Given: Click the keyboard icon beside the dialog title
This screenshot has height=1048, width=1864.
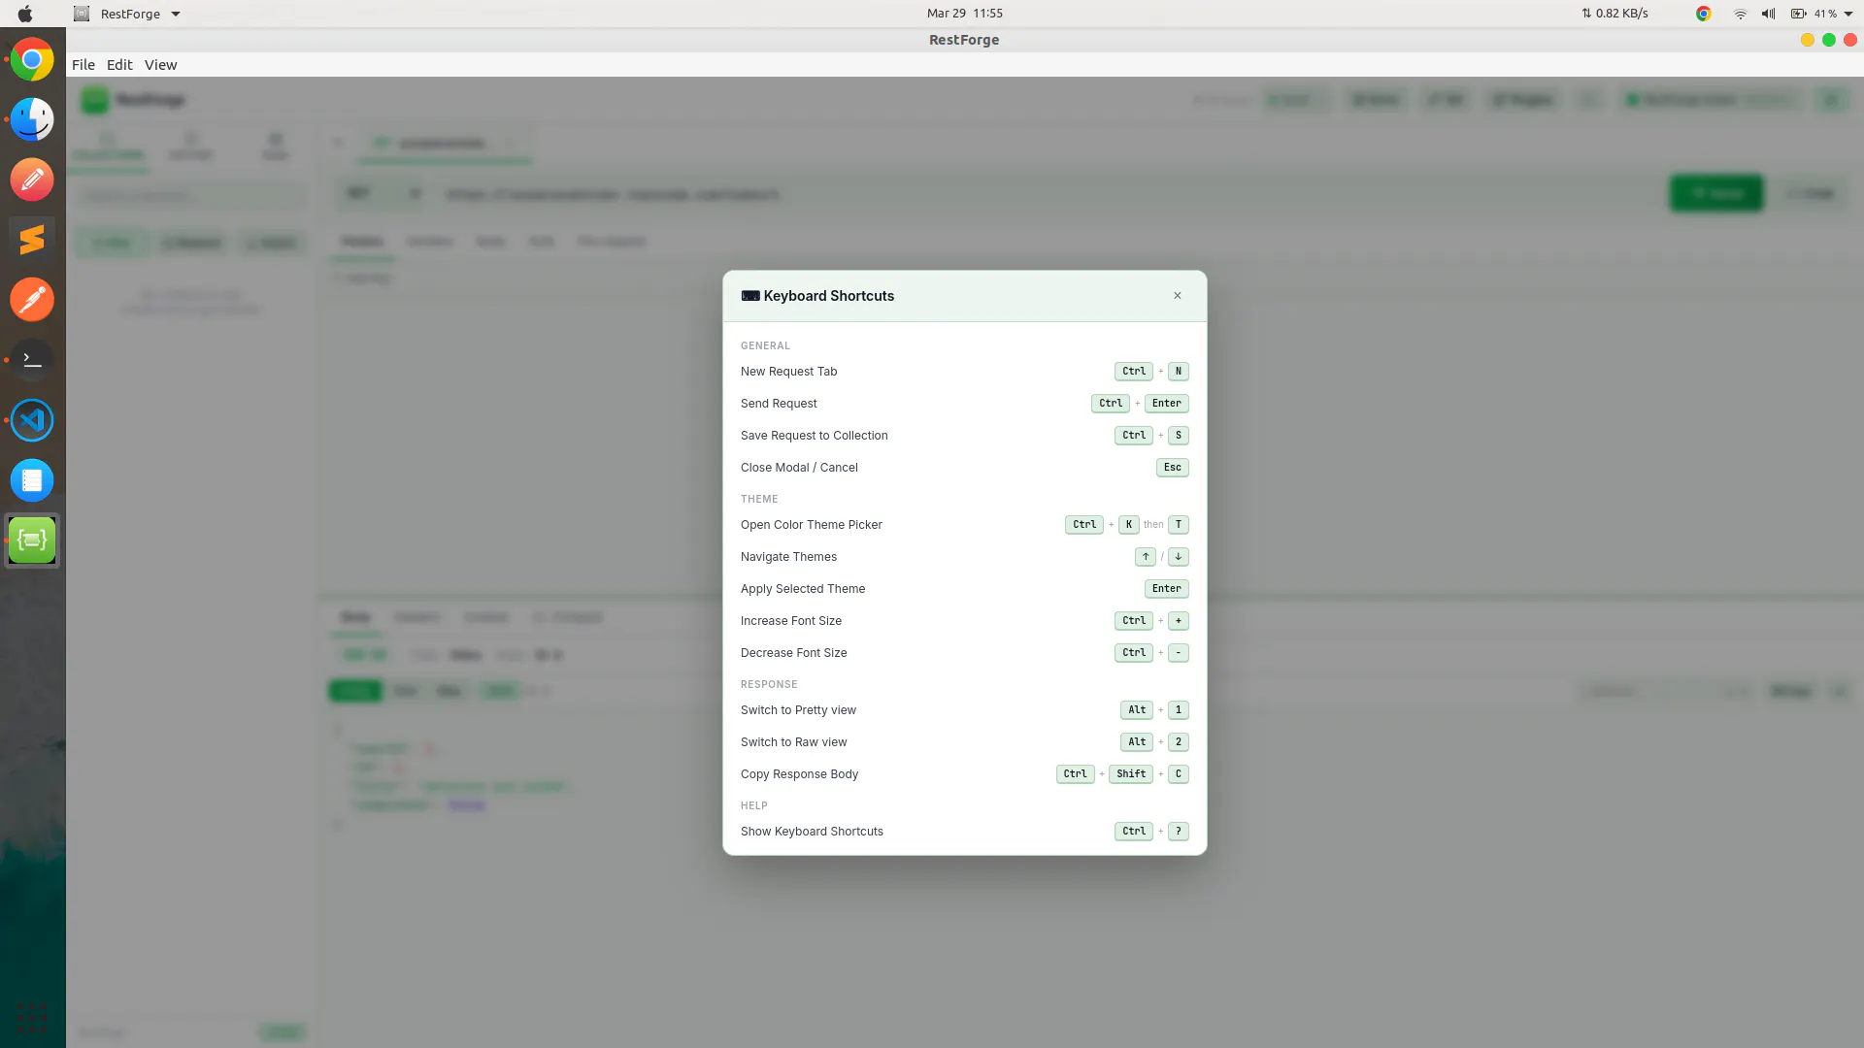Looking at the screenshot, I should tap(750, 296).
